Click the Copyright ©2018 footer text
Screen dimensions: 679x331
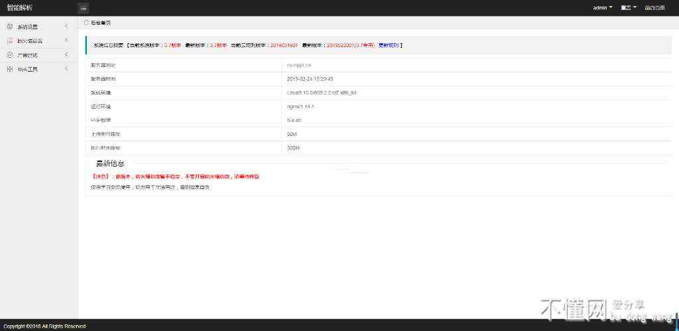click(x=44, y=326)
